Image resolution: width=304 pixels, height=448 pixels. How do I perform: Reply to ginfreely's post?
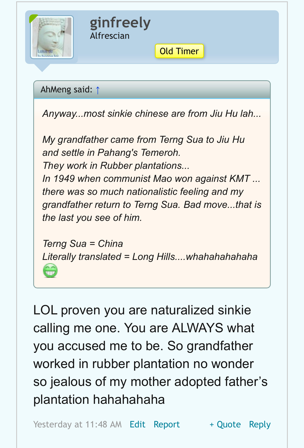[260, 424]
